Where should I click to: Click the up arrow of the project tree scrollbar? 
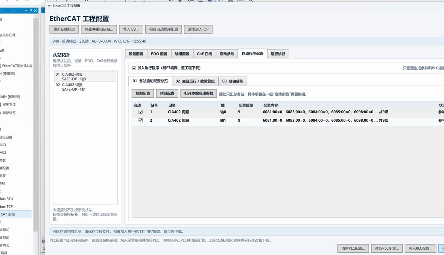pyautogui.click(x=36, y=16)
